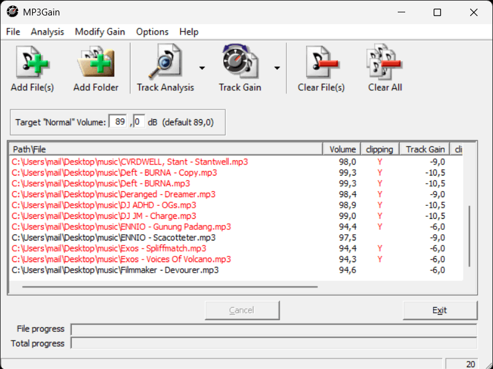This screenshot has height=369, width=493.
Task: Click the vertical scrollbar of file list
Action: pyautogui.click(x=469, y=236)
